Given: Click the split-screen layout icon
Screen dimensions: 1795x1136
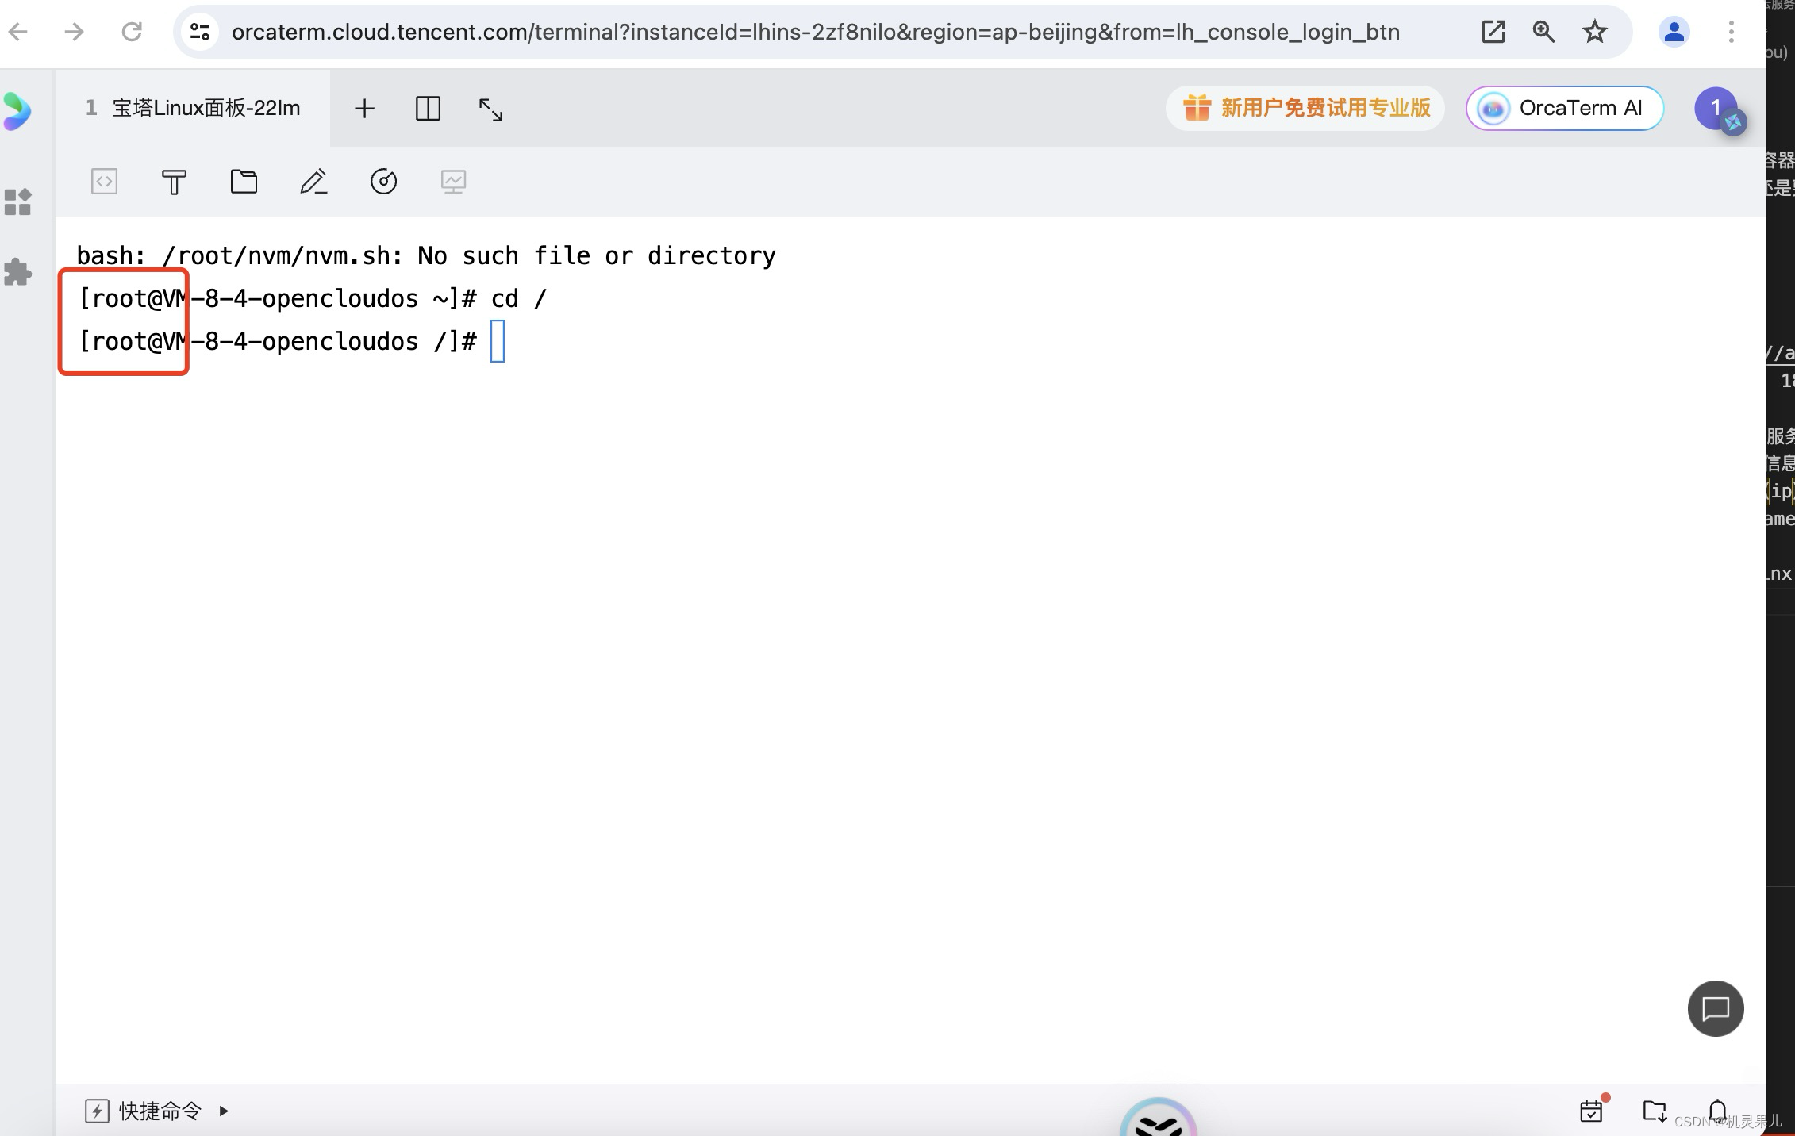Looking at the screenshot, I should click(x=428, y=109).
